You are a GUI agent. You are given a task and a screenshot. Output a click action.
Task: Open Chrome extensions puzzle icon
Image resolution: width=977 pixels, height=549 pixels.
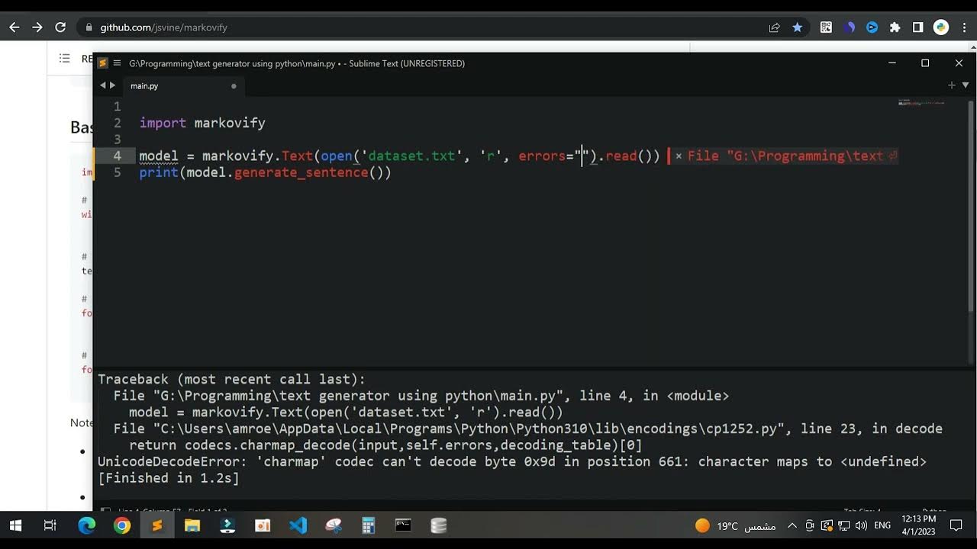click(x=895, y=27)
